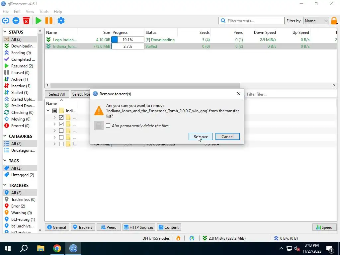Click the green Resume play icon
The height and width of the screenshot is (255, 340).
39,21
